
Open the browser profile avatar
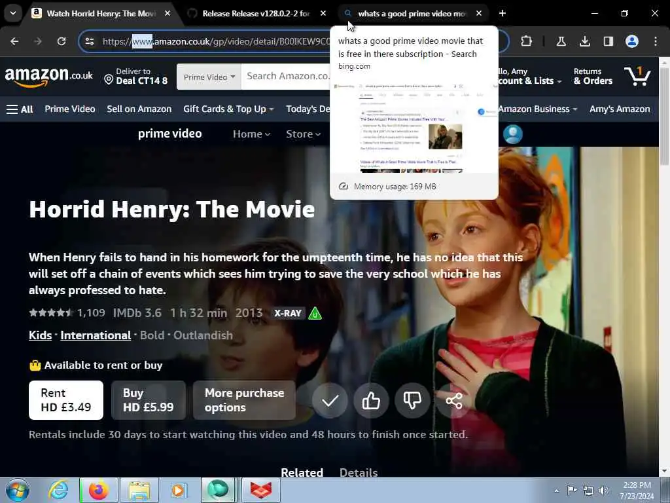[632, 41]
